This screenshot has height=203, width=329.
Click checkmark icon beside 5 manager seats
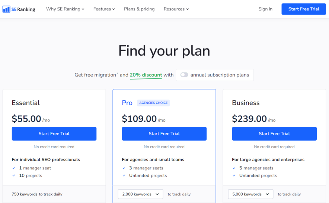(x=234, y=168)
